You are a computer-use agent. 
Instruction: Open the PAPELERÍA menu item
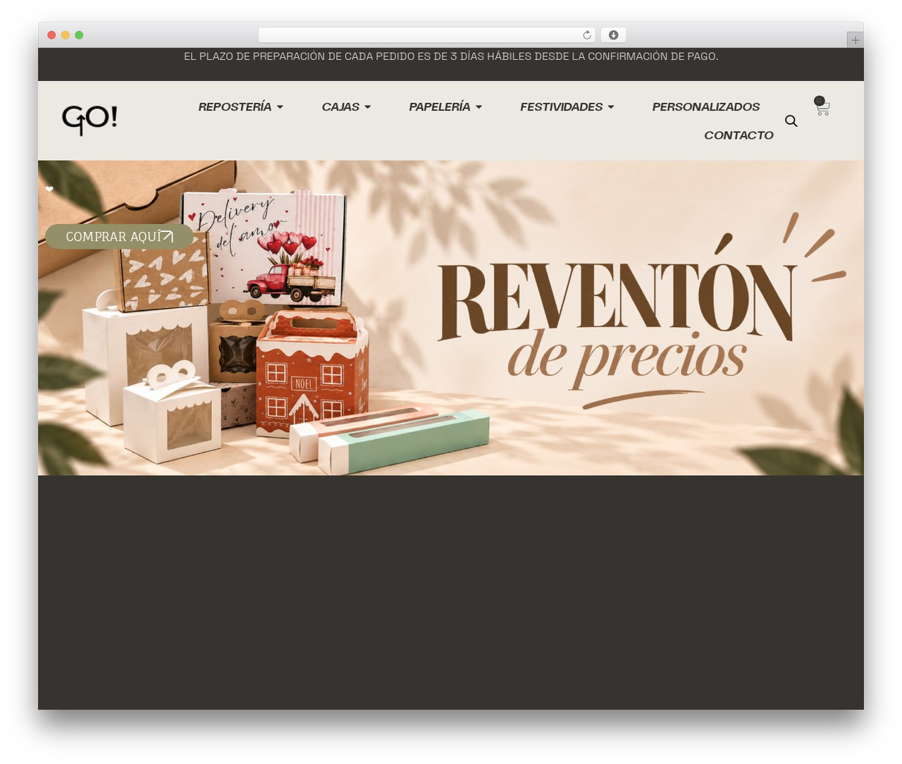(440, 107)
